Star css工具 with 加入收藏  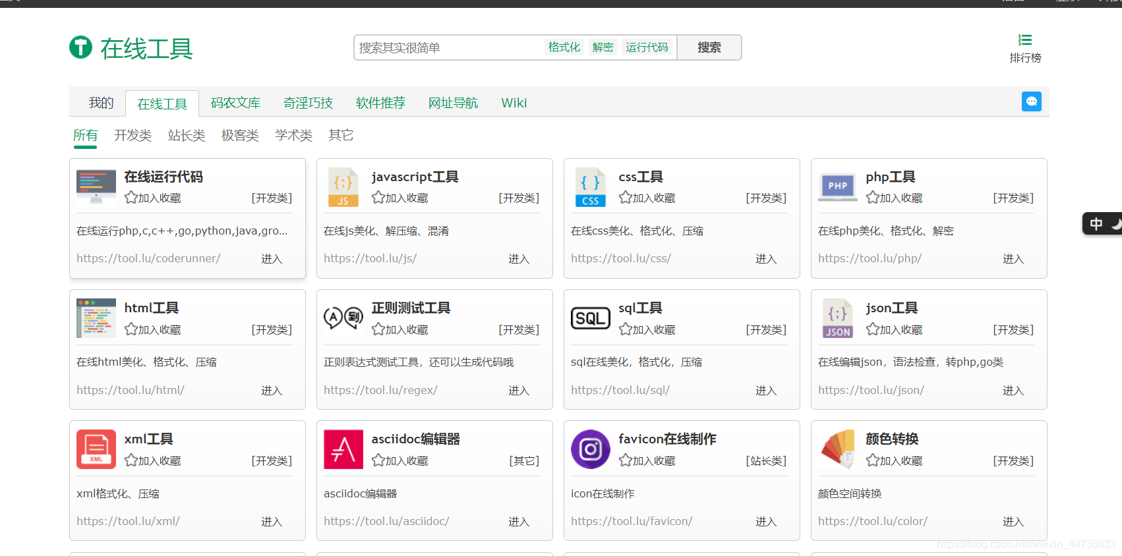click(647, 198)
